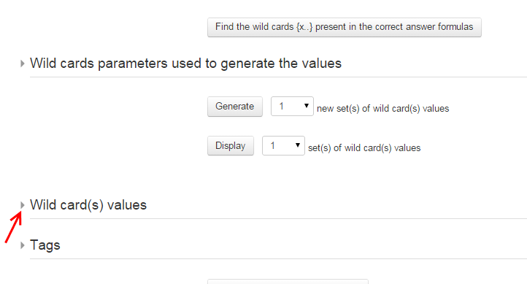Expand triangle beside Wild cards parameters heading
The width and height of the screenshot is (527, 284).
[x=22, y=64]
